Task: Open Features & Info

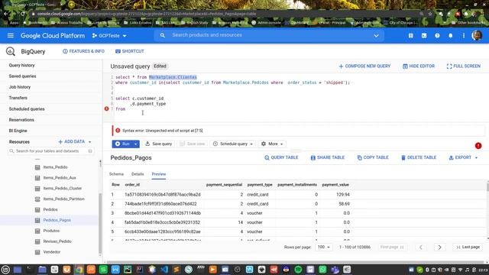Action: [83, 51]
